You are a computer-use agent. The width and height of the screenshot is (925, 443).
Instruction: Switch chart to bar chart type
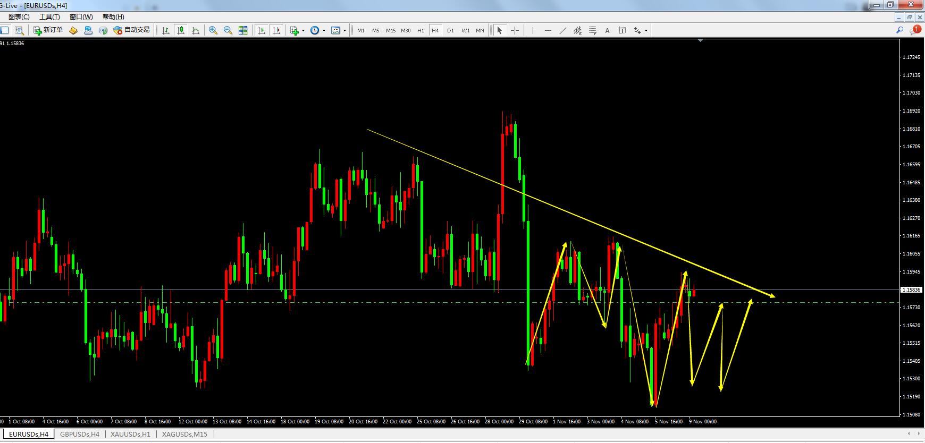(x=166, y=30)
